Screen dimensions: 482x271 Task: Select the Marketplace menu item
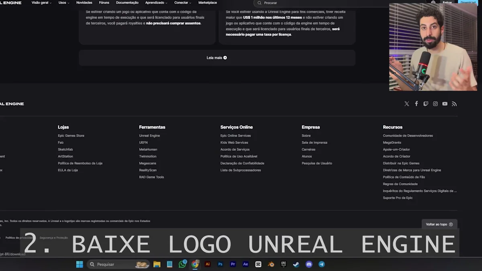[x=207, y=2]
